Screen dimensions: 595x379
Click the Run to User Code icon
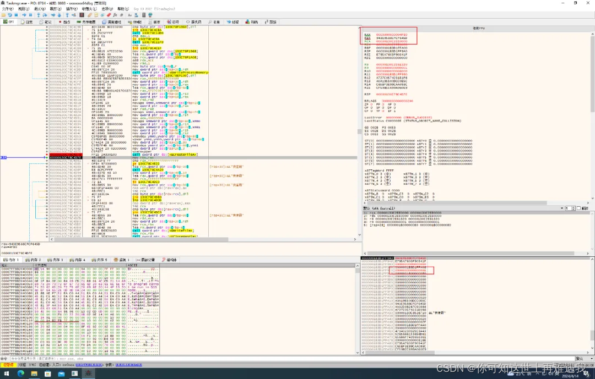pos(74,15)
